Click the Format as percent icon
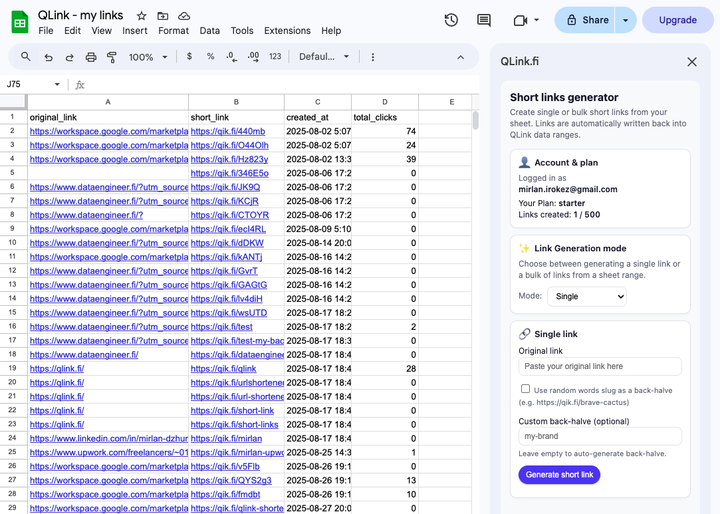720x514 pixels. 211,57
